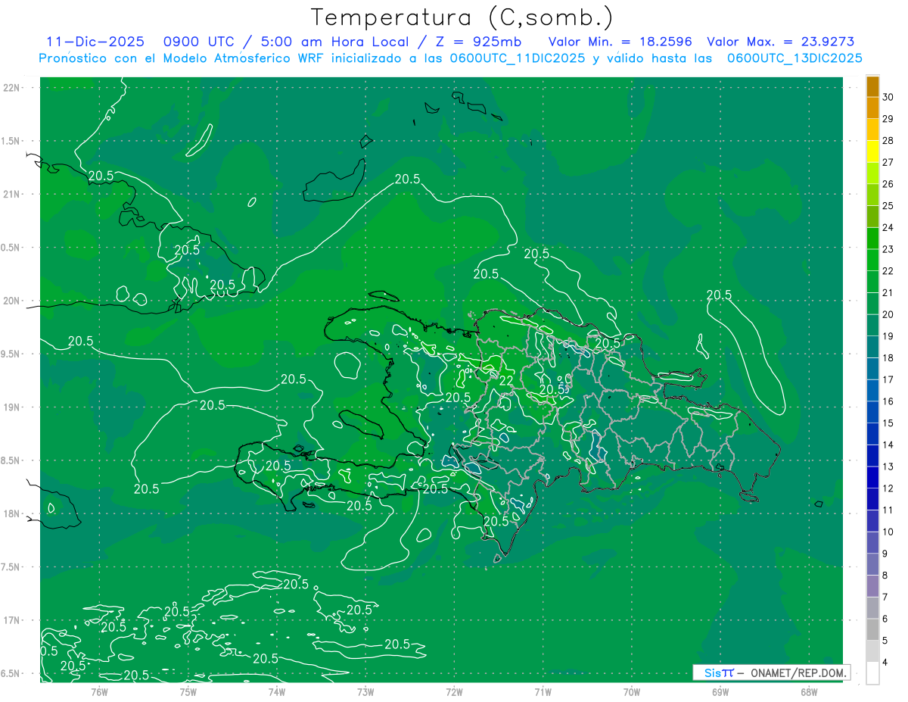Click colorbar swatch between 29 and 30

(x=872, y=108)
